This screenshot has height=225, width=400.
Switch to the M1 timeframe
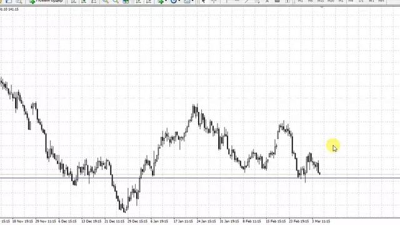[300, 1]
